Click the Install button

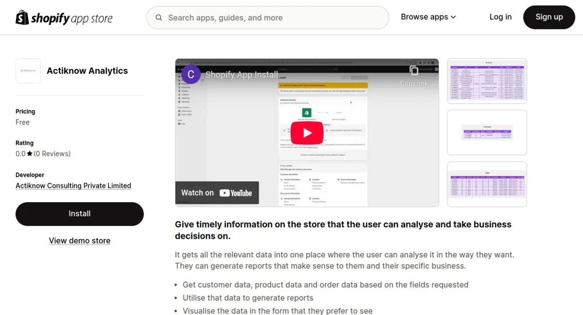pyautogui.click(x=80, y=214)
